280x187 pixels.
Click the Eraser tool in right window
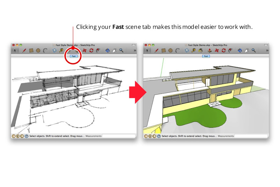pyautogui.click(x=187, y=50)
